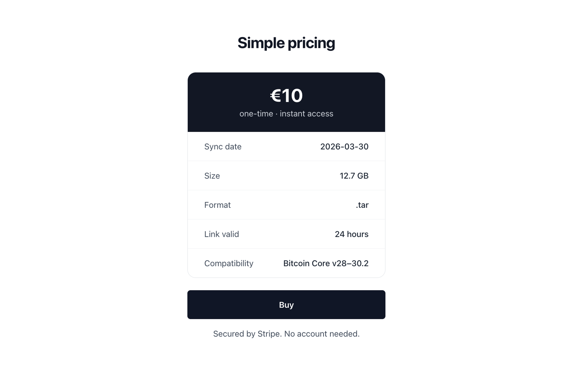568x373 pixels.
Task: Click the Compatibility row label
Action: (229, 263)
